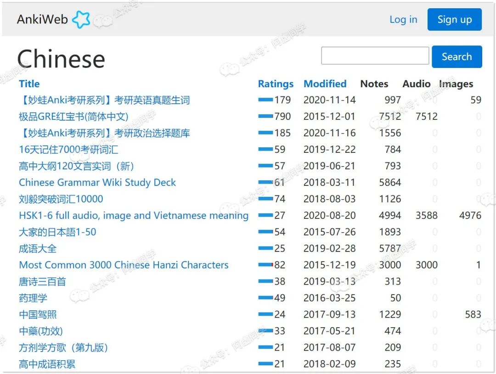
Task: Click images count 59
Action: click(476, 100)
